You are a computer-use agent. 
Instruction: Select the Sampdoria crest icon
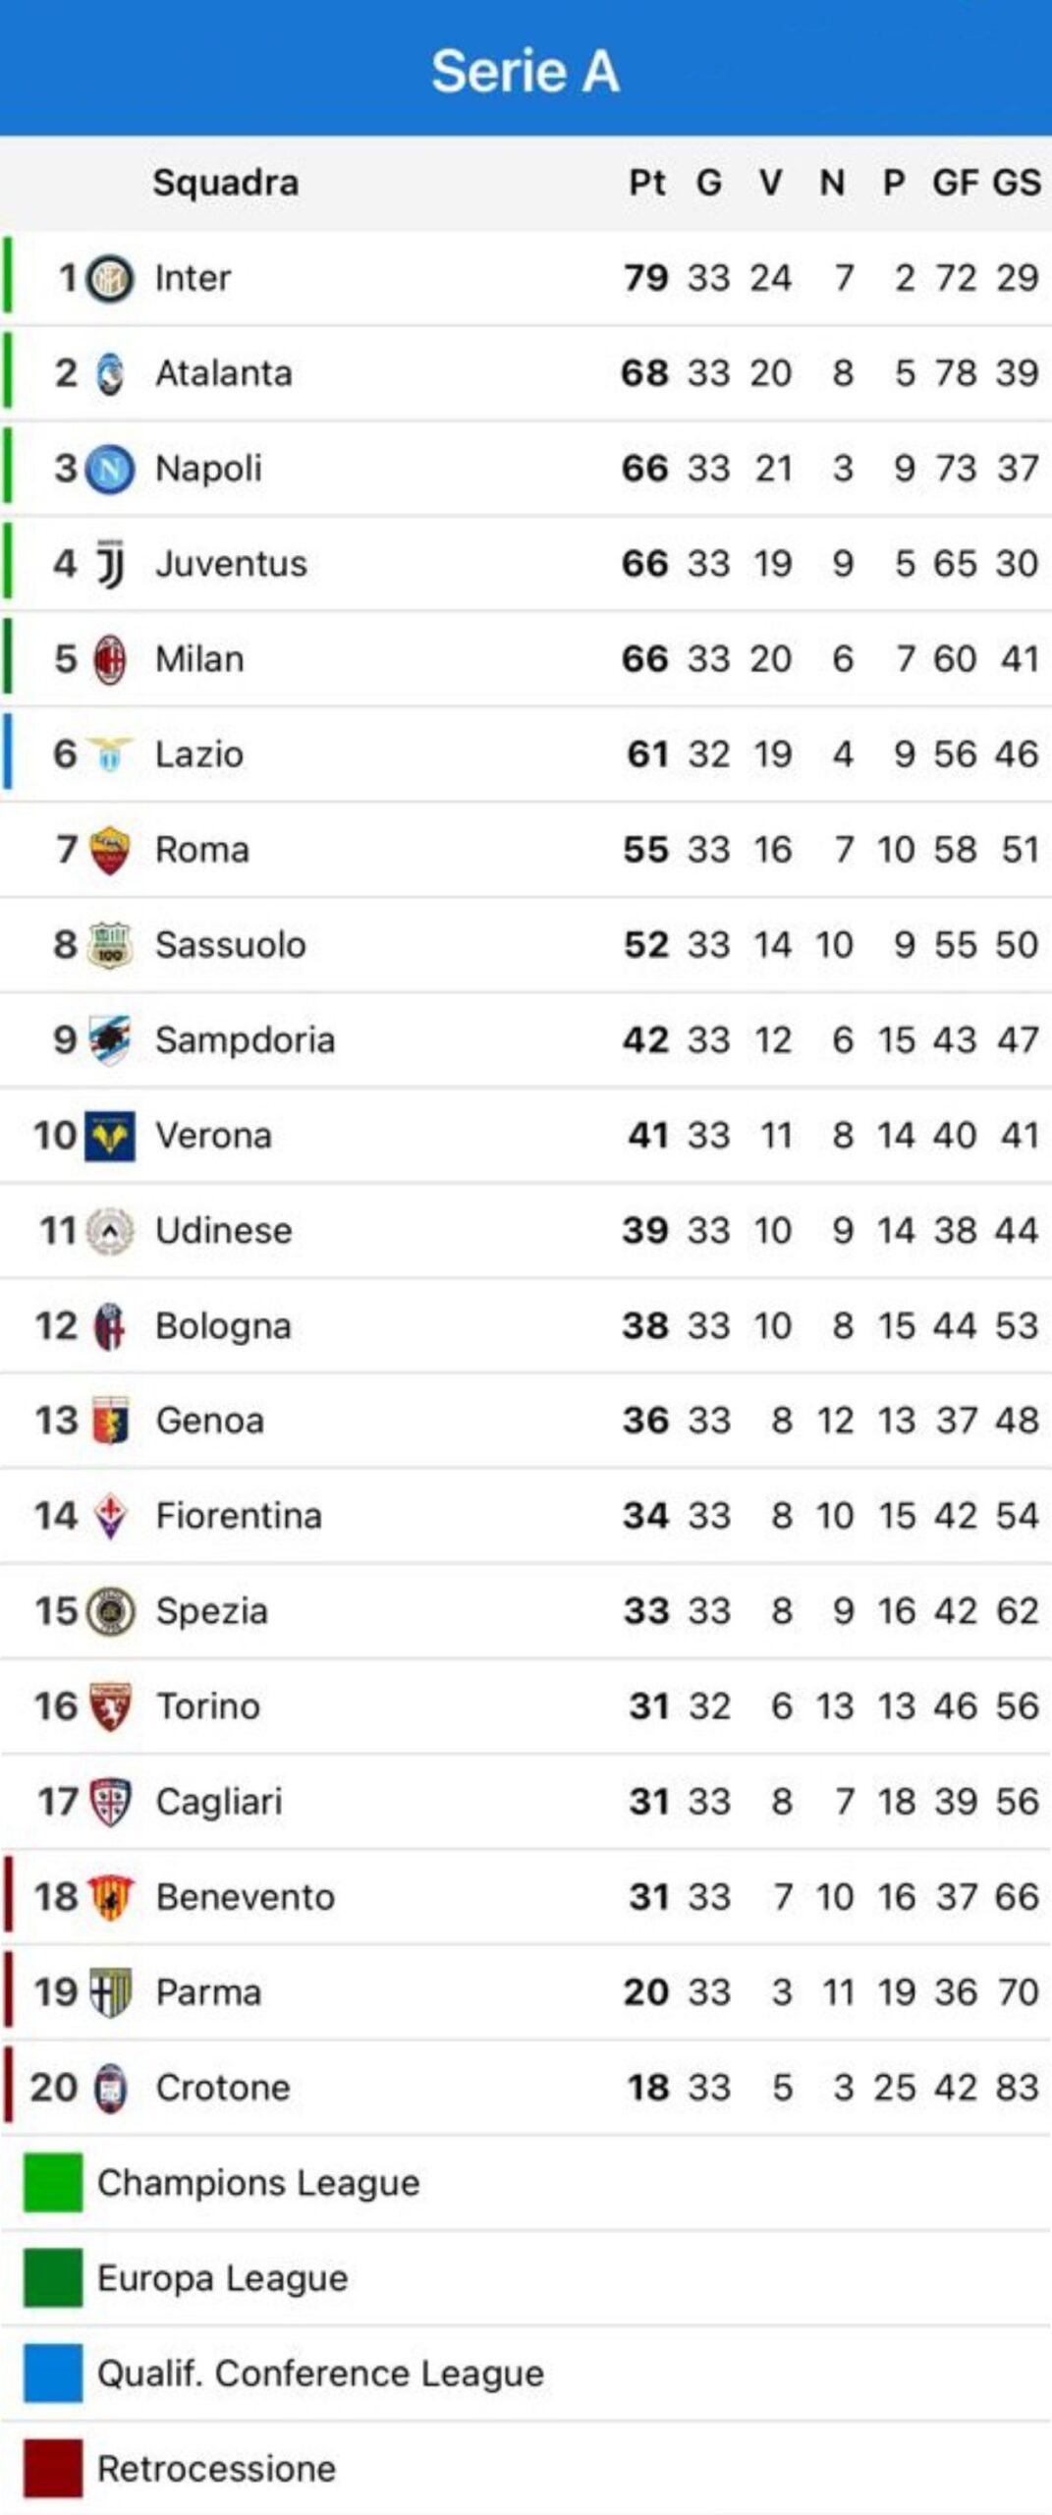click(x=110, y=1040)
